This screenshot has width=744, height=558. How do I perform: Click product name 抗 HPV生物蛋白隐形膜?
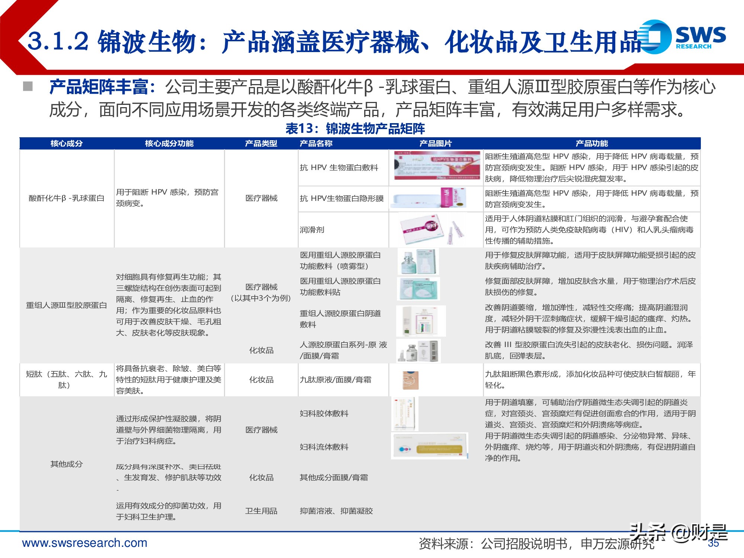[x=341, y=198]
